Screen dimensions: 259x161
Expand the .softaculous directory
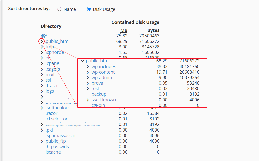tap(42, 108)
